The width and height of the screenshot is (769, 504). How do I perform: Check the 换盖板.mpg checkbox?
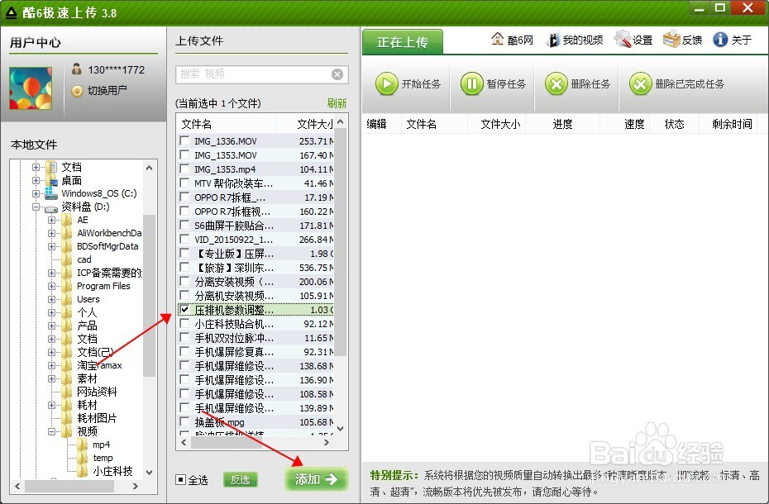pos(184,422)
